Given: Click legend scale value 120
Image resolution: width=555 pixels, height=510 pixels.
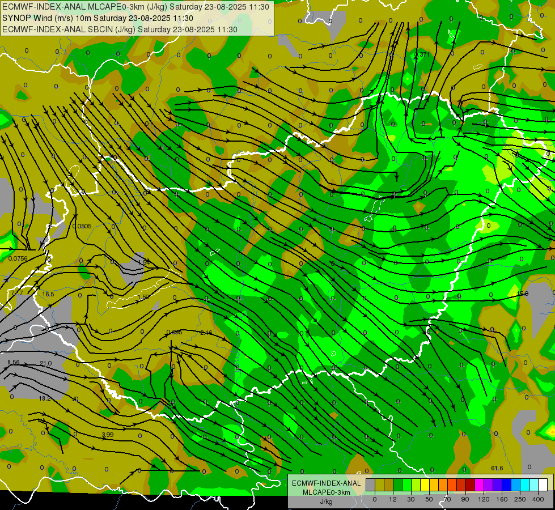Looking at the screenshot, I should (x=484, y=499).
